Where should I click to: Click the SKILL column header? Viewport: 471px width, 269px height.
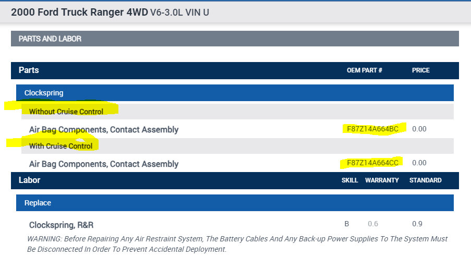(349, 180)
